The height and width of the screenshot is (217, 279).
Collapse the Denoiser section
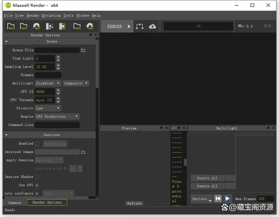[x=6, y=135]
